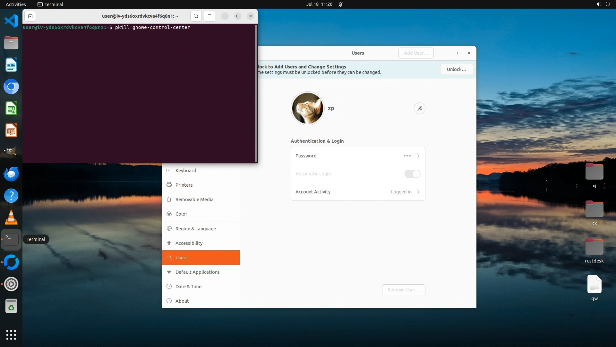The width and height of the screenshot is (616, 347).
Task: Open Thunderbird mail from dock
Action: point(11,174)
